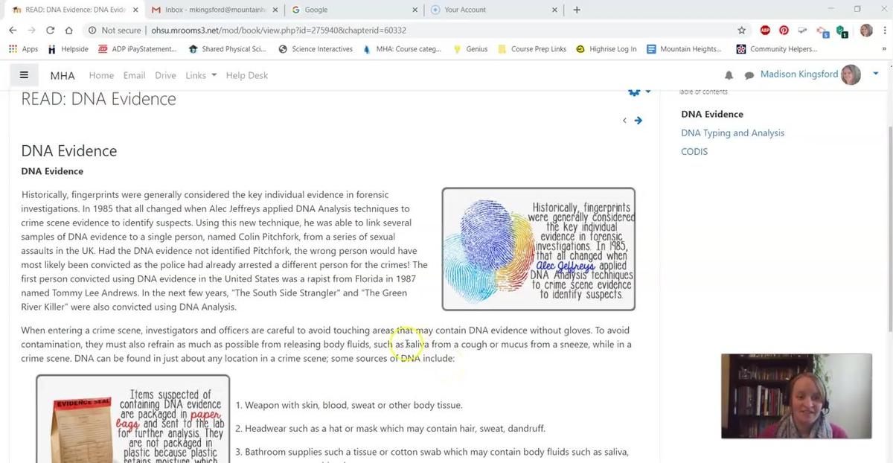
Task: Go to next chapter with right arrow
Action: pyautogui.click(x=638, y=121)
